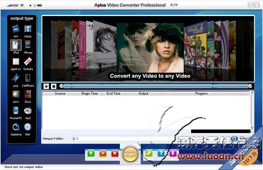
Task: Click the battery icon in title bar
Action: click(39, 5)
